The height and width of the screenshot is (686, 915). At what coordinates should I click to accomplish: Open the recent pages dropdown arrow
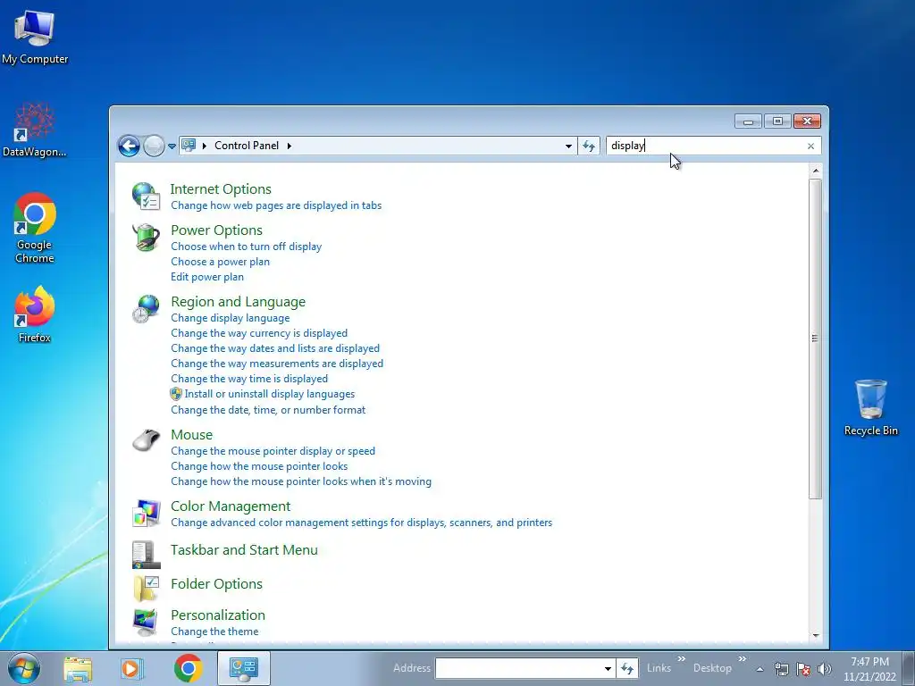(172, 146)
